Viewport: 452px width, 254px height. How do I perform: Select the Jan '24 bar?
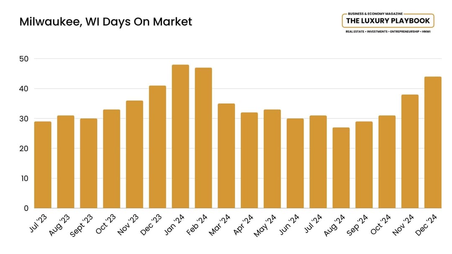180,136
